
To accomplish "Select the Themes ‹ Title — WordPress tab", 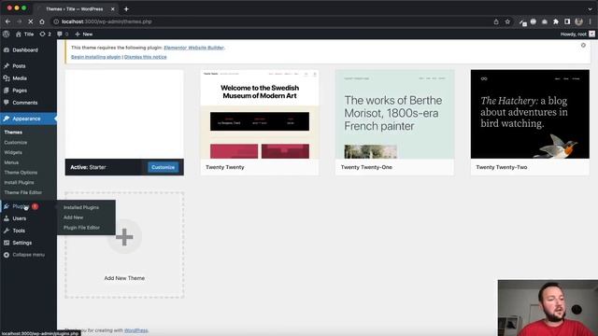I will tap(75, 8).
